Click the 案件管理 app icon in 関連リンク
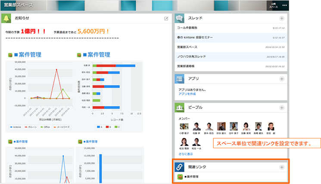The height and width of the screenshot is (184, 321). coord(180,177)
